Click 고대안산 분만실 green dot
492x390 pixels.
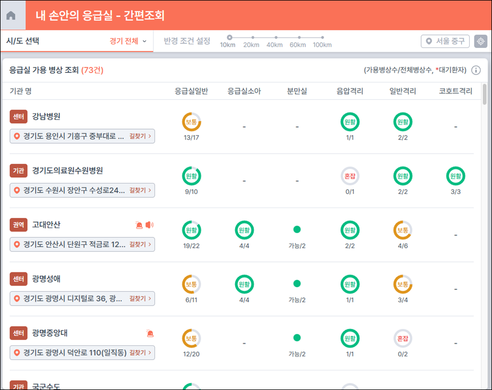tap(297, 230)
